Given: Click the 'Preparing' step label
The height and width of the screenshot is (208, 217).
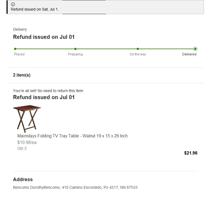Looking at the screenshot, I should [x=75, y=54].
